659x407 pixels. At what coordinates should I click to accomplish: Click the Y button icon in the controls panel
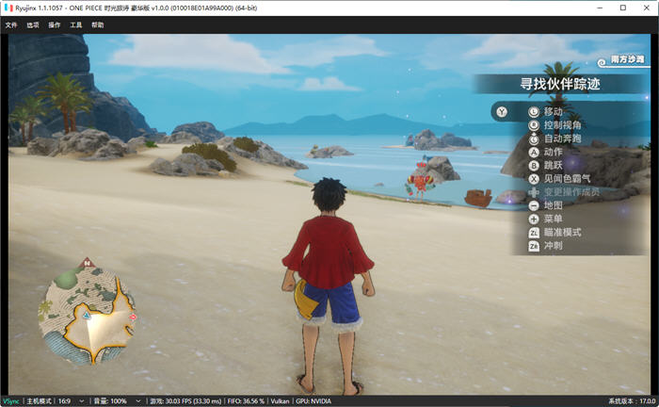502,112
